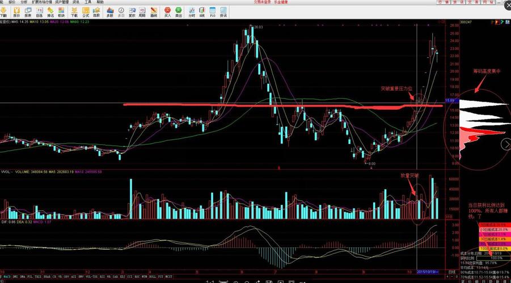
Task: Click the 日线 period label
Action: pyautogui.click(x=451, y=272)
